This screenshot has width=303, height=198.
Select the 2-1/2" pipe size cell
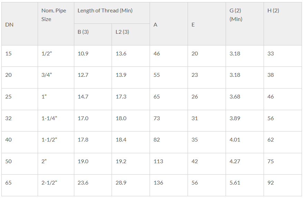tap(56, 186)
